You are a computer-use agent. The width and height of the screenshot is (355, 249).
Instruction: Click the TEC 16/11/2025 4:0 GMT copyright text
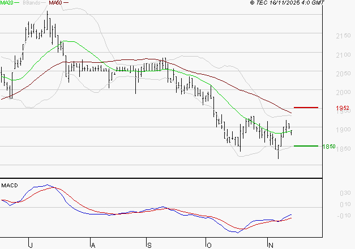coord(287,3)
